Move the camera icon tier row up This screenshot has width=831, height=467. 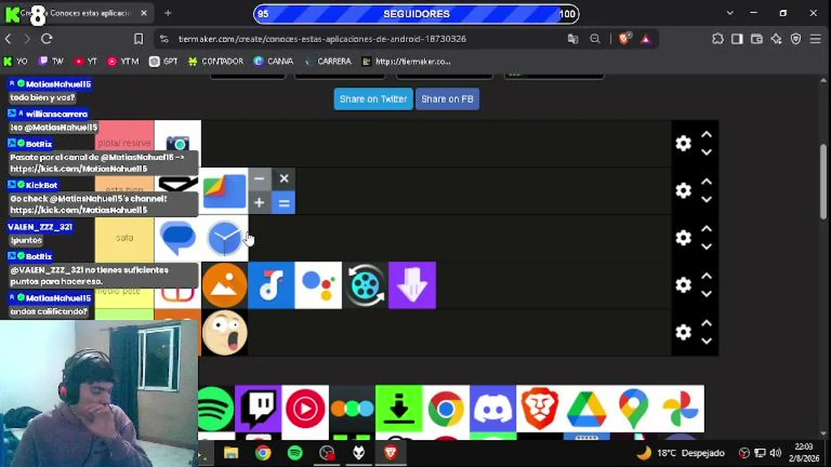coord(706,135)
